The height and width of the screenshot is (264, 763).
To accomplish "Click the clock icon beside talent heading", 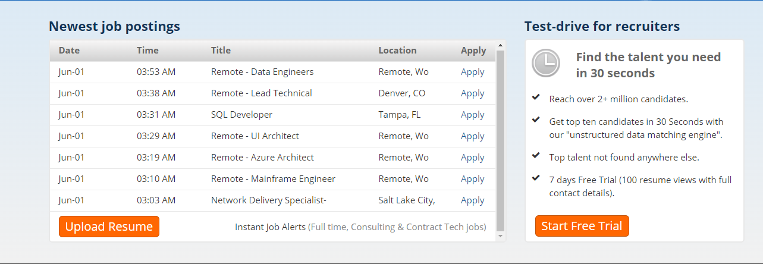I will [x=545, y=63].
